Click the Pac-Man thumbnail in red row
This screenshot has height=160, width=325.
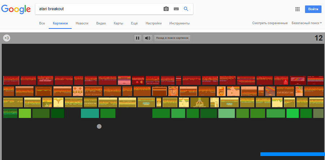click(138, 80)
